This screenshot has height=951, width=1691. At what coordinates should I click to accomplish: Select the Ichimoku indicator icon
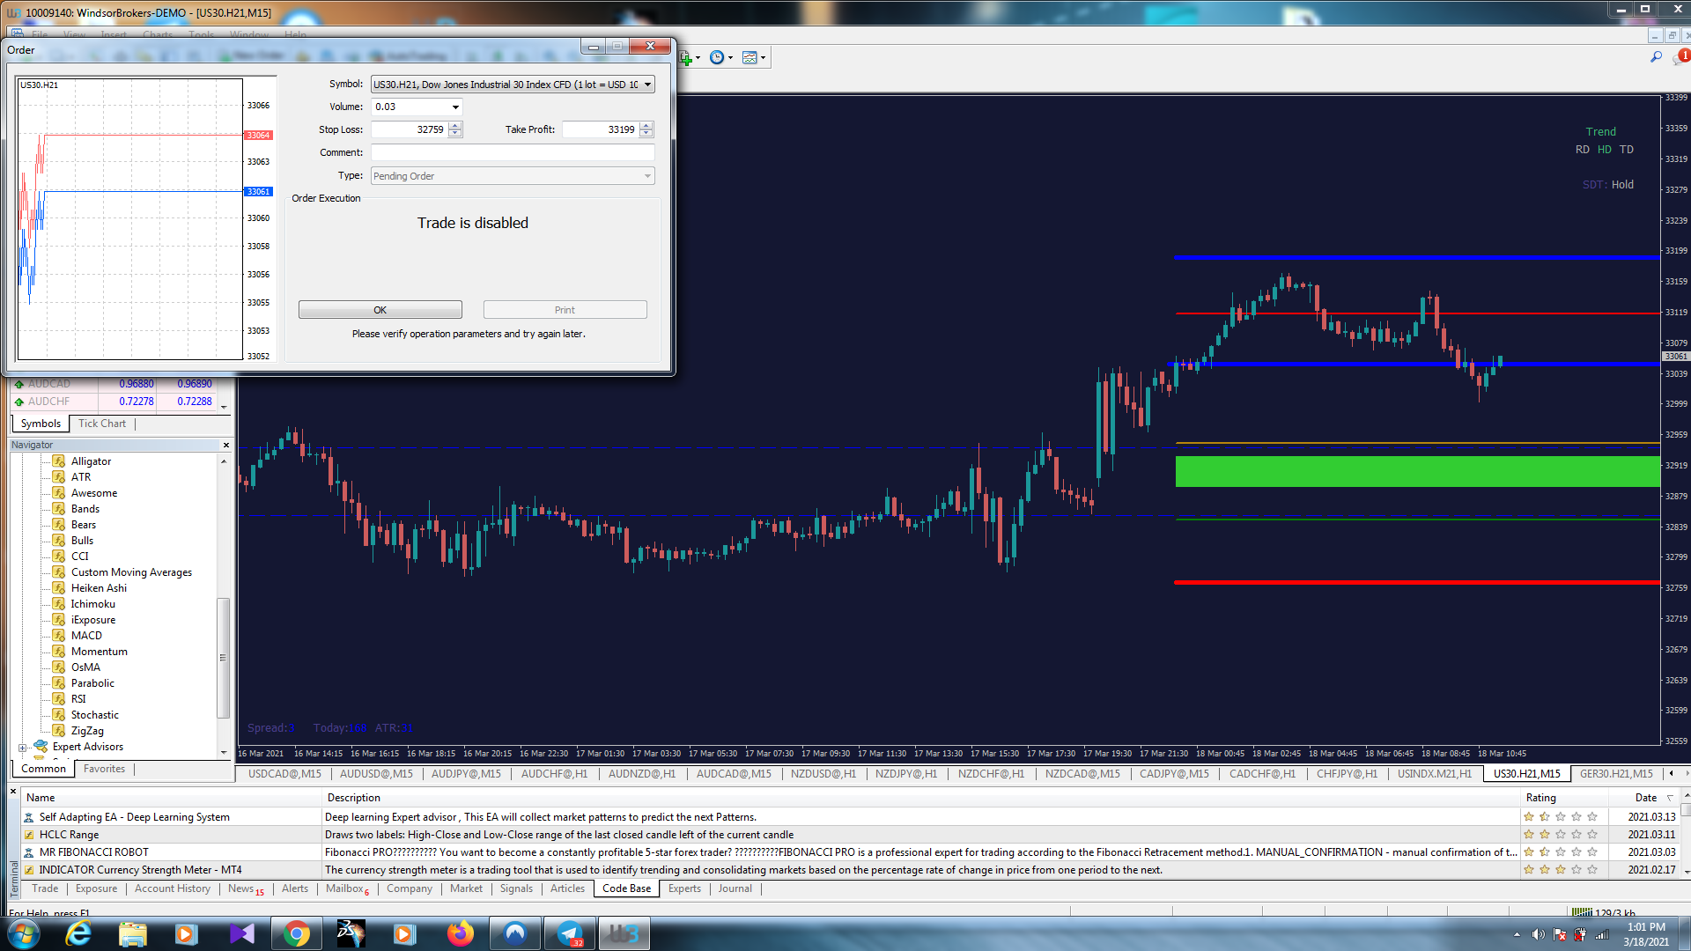tap(59, 604)
